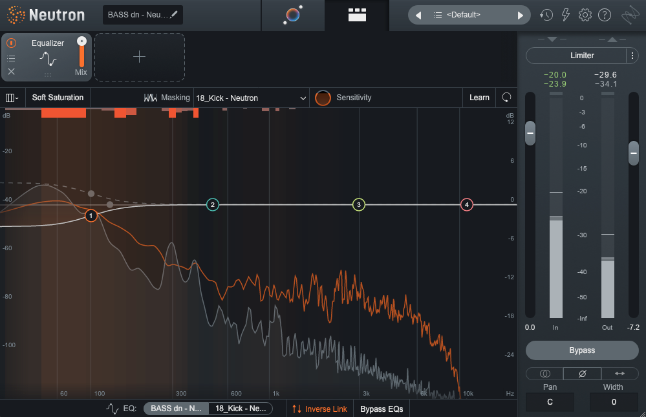
Task: Enable Inverse Link
Action: click(x=319, y=409)
